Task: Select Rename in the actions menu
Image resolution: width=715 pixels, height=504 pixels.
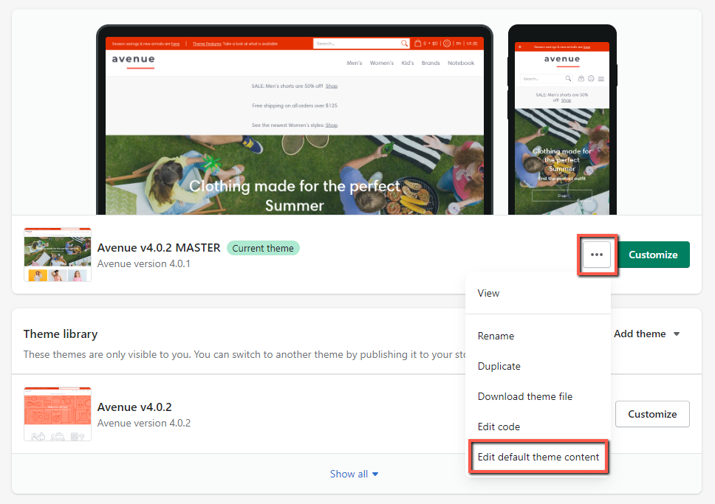Action: 496,336
